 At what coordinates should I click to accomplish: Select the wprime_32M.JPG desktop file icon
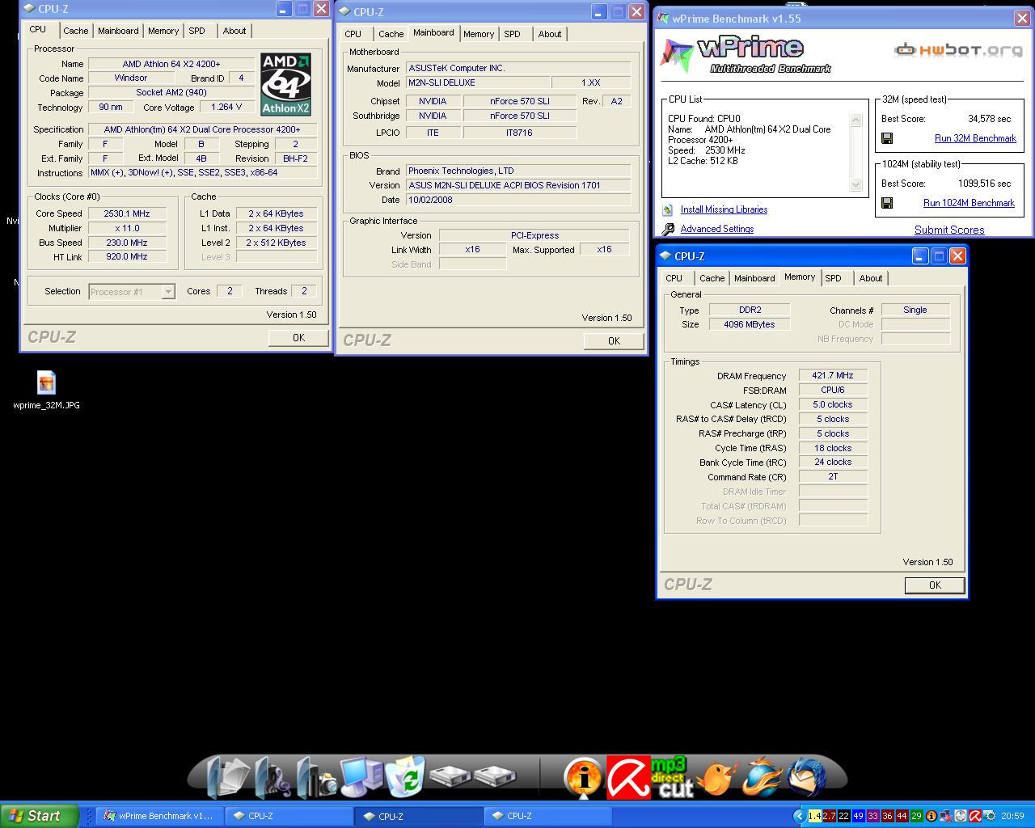(46, 382)
